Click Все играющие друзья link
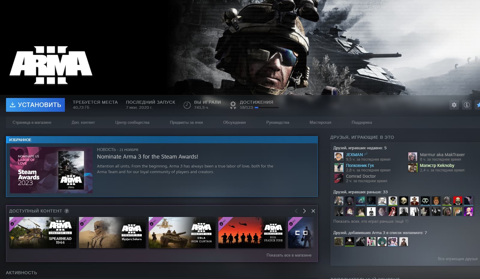Screen dimensions: 480x279 pyautogui.click(x=457, y=259)
